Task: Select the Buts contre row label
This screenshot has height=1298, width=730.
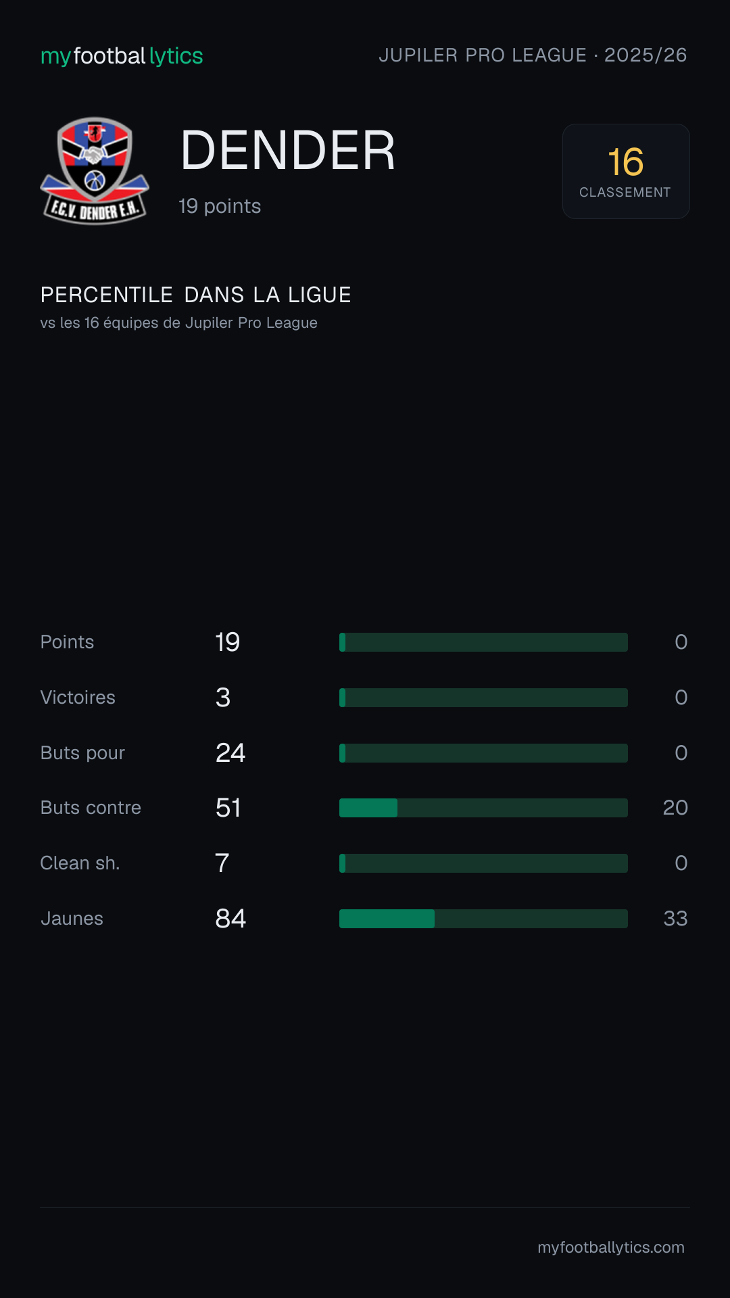Action: 91,808
